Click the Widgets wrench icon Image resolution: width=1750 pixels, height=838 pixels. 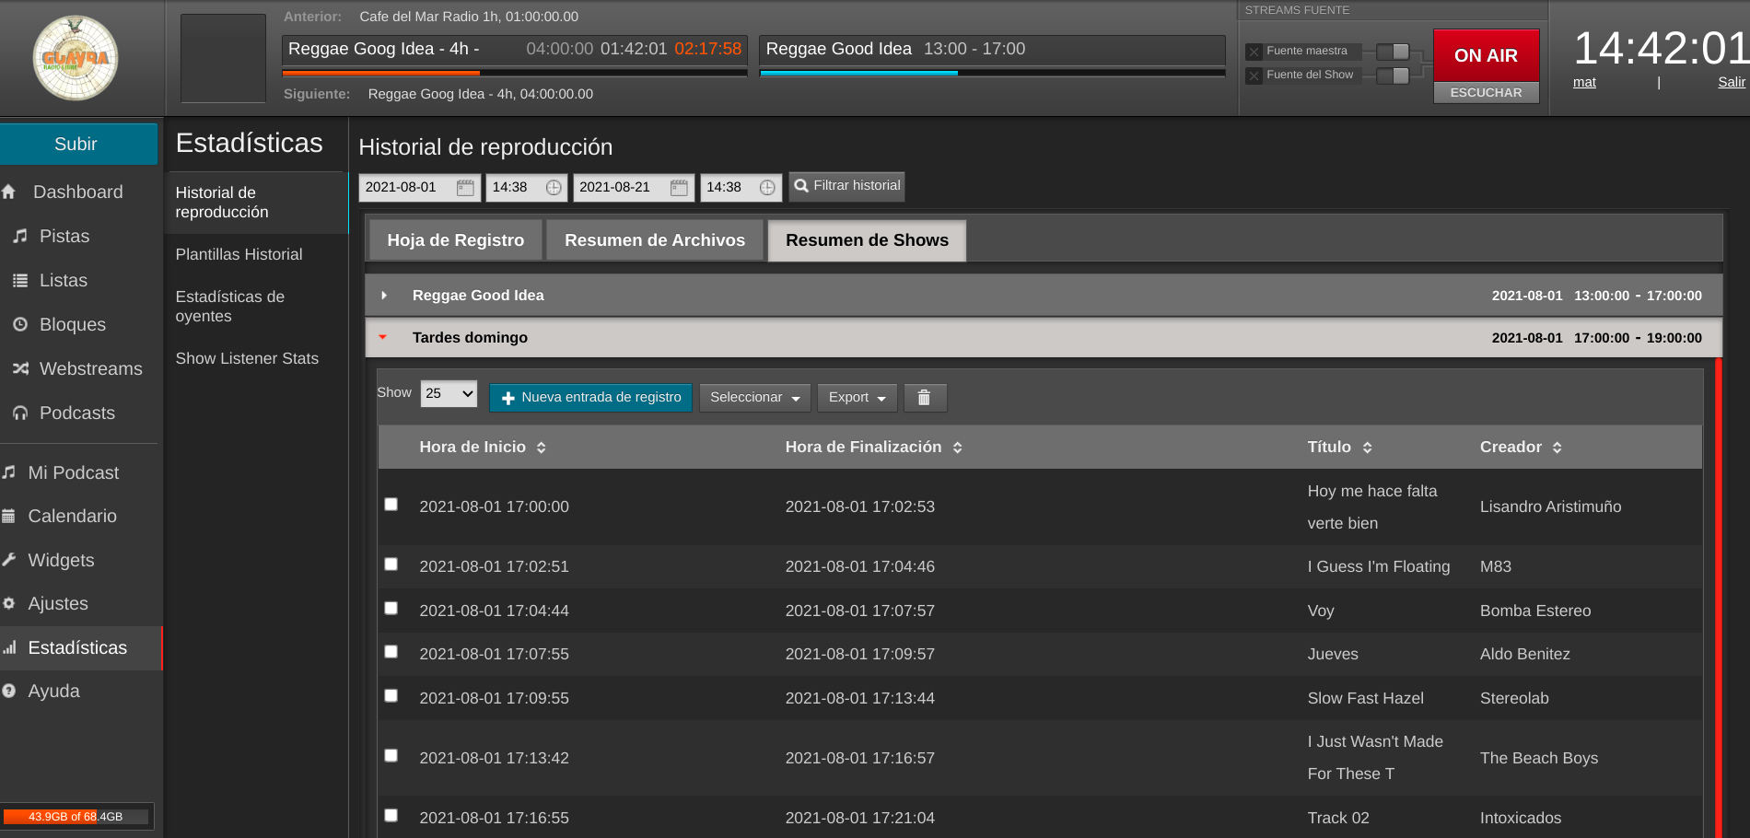(9, 560)
